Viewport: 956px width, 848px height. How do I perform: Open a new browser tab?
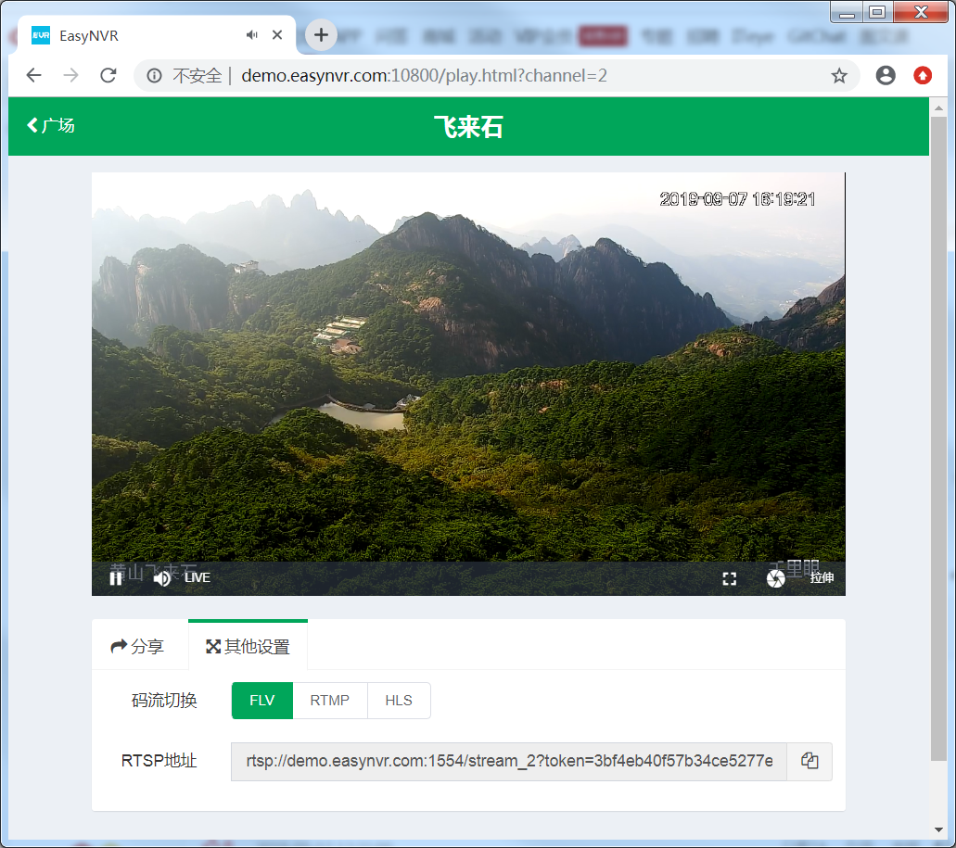tap(321, 35)
